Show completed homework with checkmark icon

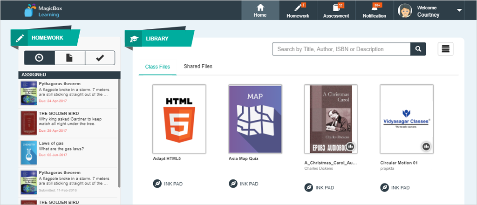(x=100, y=58)
